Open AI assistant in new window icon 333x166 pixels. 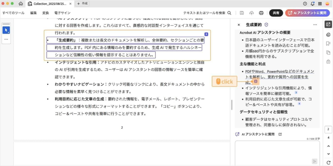[x=280, y=134]
